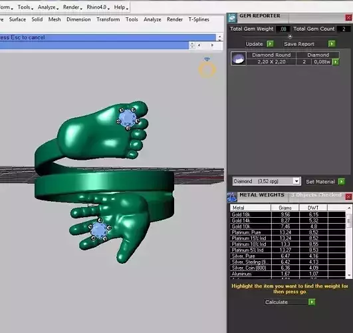Screen dimensions: 353x333
Task: Open the second-row Analyze menu
Action: coord(152,19)
